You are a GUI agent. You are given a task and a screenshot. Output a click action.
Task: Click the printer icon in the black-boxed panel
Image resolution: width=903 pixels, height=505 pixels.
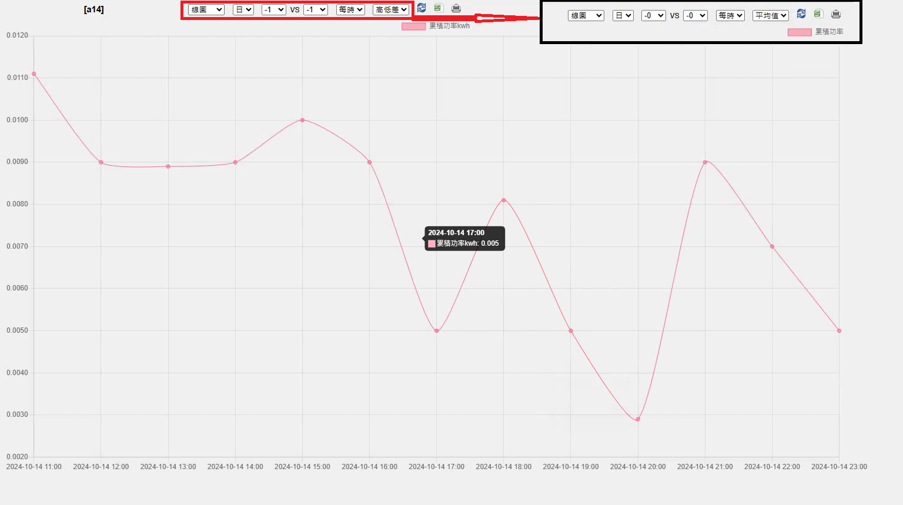(836, 14)
